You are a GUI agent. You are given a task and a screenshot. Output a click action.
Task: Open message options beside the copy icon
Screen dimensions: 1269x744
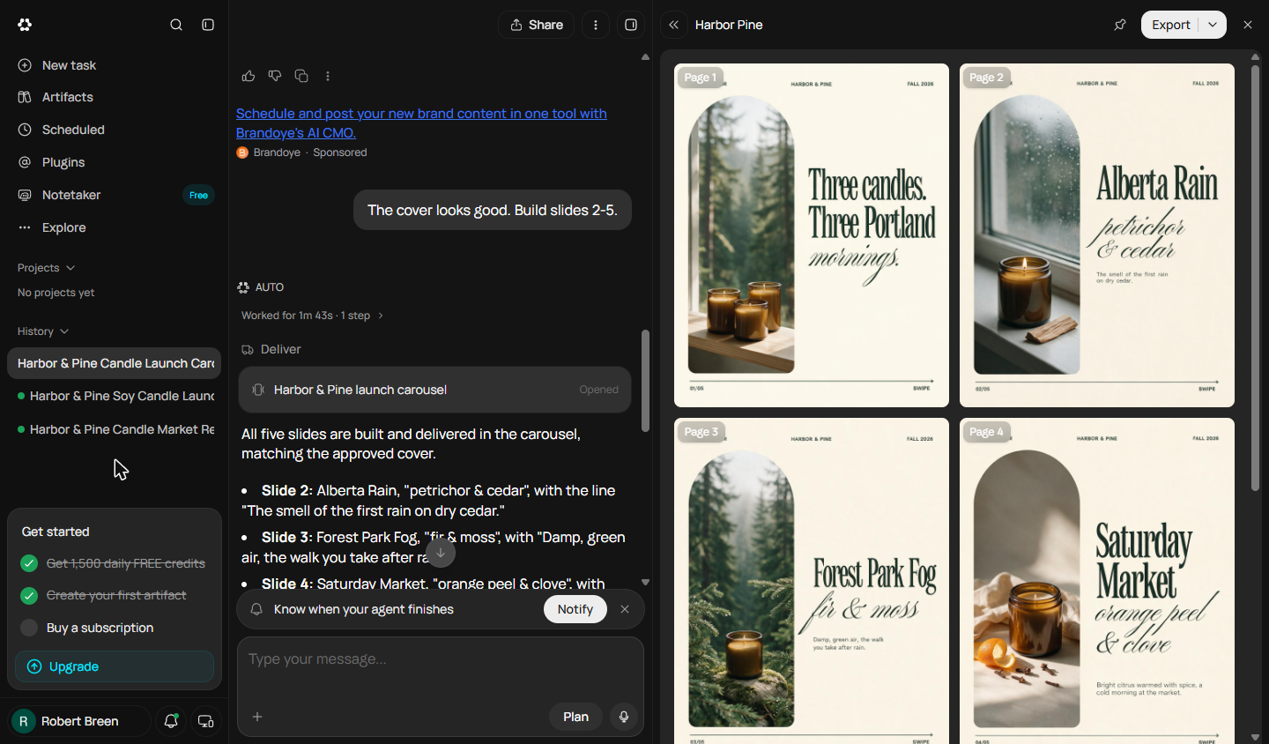[x=328, y=76]
